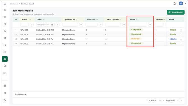
Task: Open the price tag sidebar icon
Action: 5,66
